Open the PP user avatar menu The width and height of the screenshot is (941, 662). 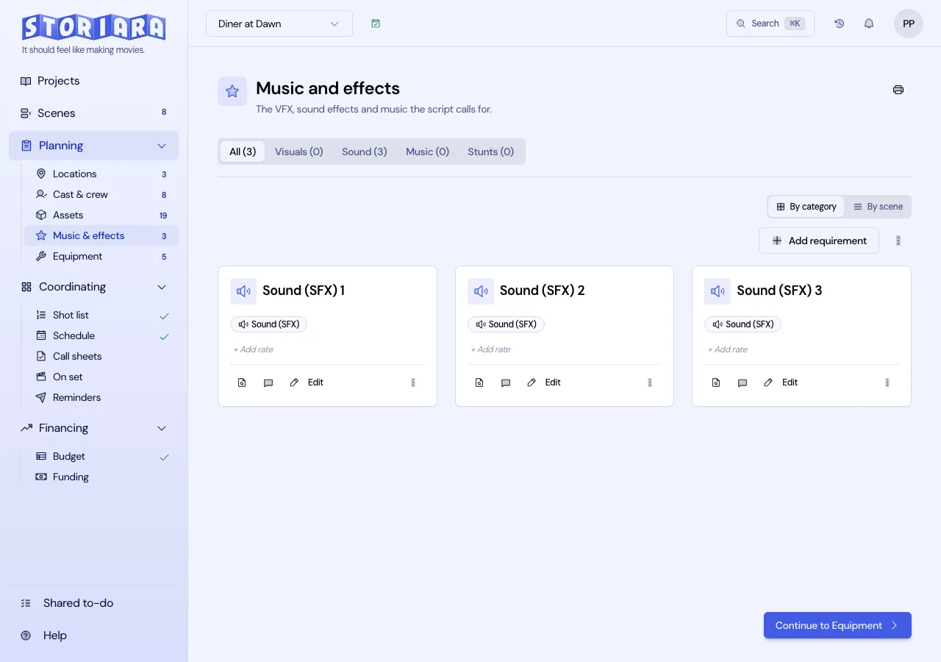[909, 24]
